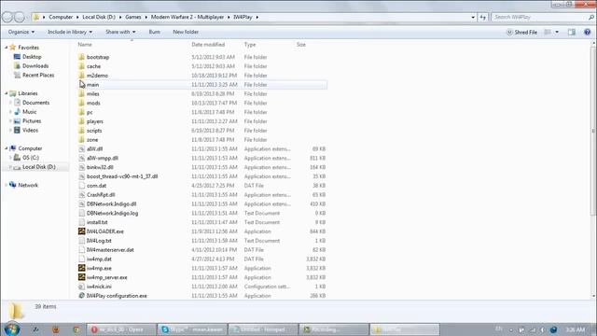Collapse the Computer tree section

coord(7,148)
